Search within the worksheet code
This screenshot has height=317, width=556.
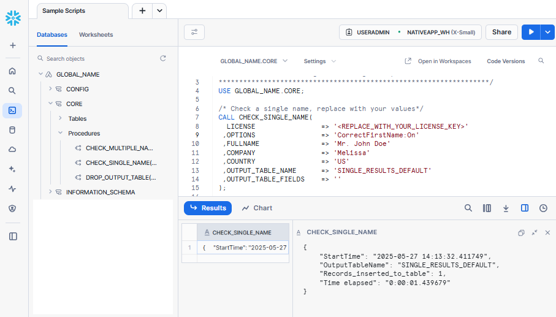pyautogui.click(x=541, y=61)
